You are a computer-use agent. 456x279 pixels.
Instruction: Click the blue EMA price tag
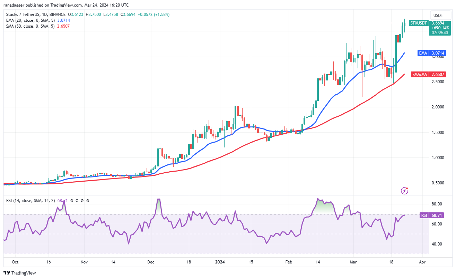(x=423, y=53)
